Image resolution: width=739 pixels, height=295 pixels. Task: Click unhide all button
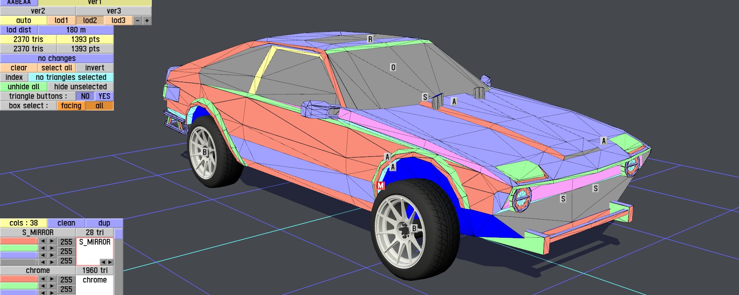click(24, 87)
